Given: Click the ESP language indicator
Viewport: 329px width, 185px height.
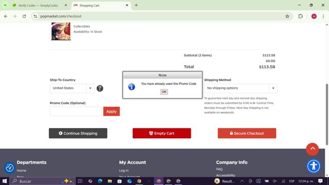Looking at the screenshot, I should click(291, 181).
